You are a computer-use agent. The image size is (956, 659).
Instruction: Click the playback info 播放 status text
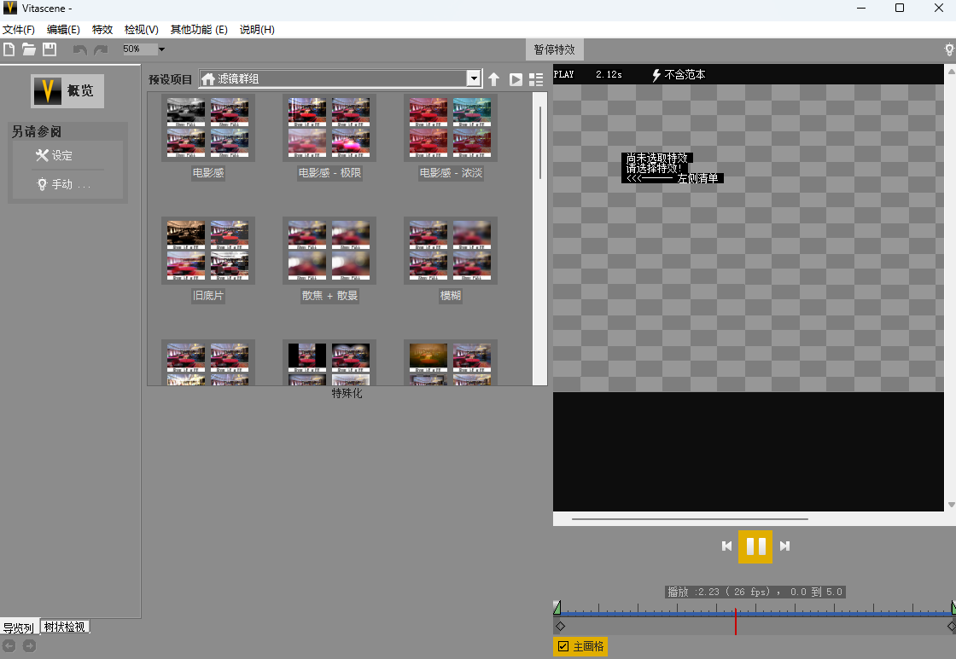755,592
